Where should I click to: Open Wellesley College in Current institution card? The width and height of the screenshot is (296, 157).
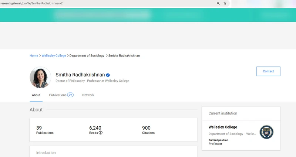(223, 127)
